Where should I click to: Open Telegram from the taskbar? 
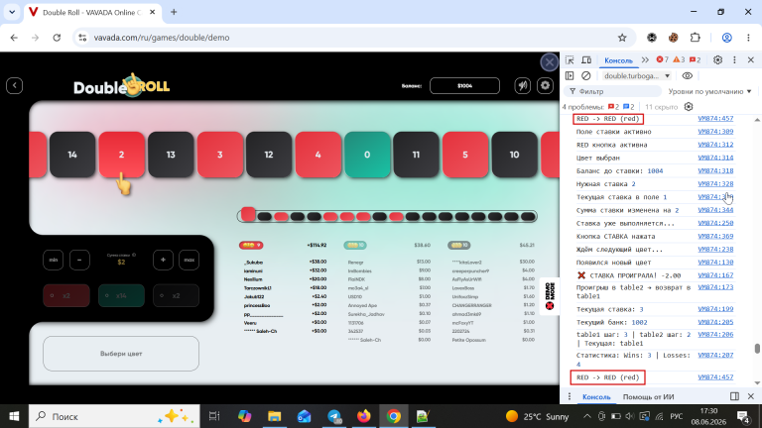tap(333, 416)
